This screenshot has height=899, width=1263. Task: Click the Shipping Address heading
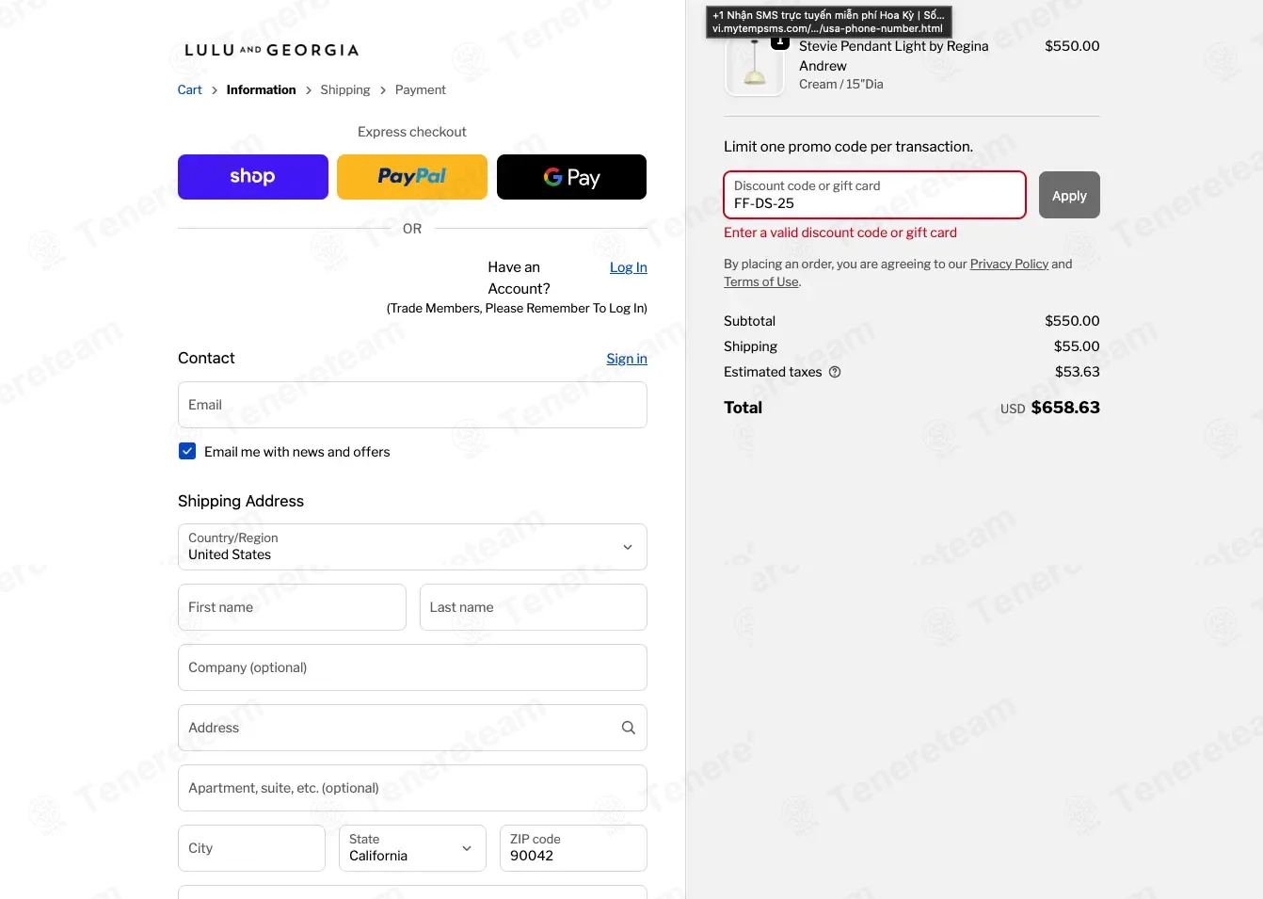coord(241,501)
